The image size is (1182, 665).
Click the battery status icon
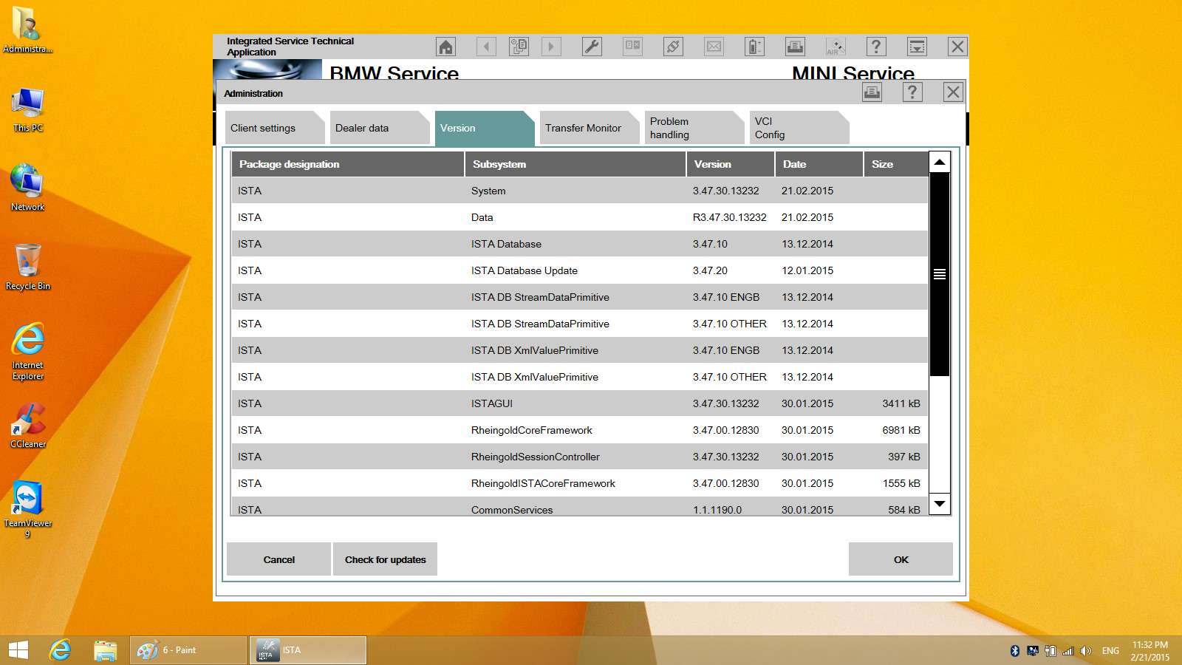tap(754, 47)
